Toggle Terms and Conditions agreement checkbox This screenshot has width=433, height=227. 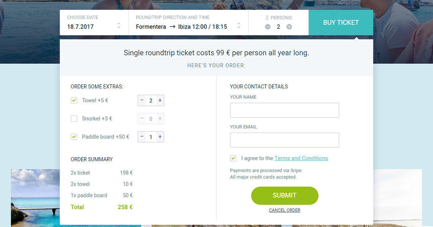coord(233,158)
